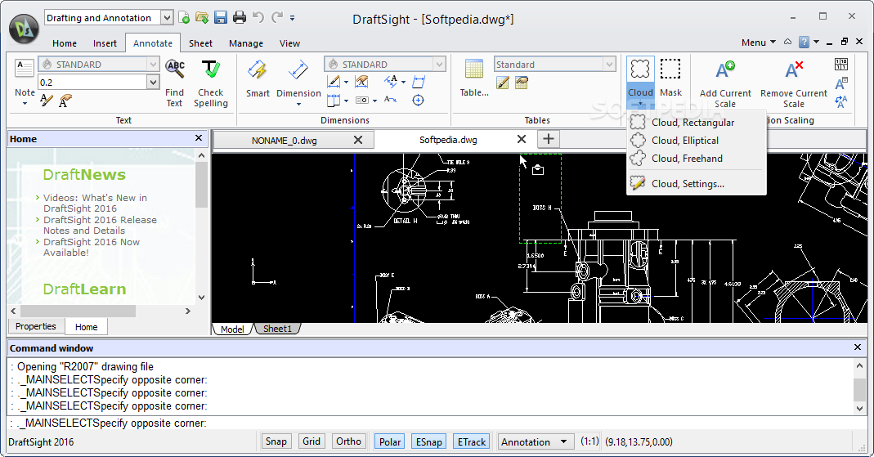874x457 pixels.
Task: Expand the Note button dropdown arrow
Action: click(x=25, y=104)
